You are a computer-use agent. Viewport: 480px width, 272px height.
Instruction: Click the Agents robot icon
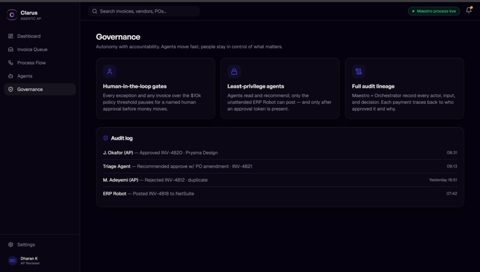11,76
